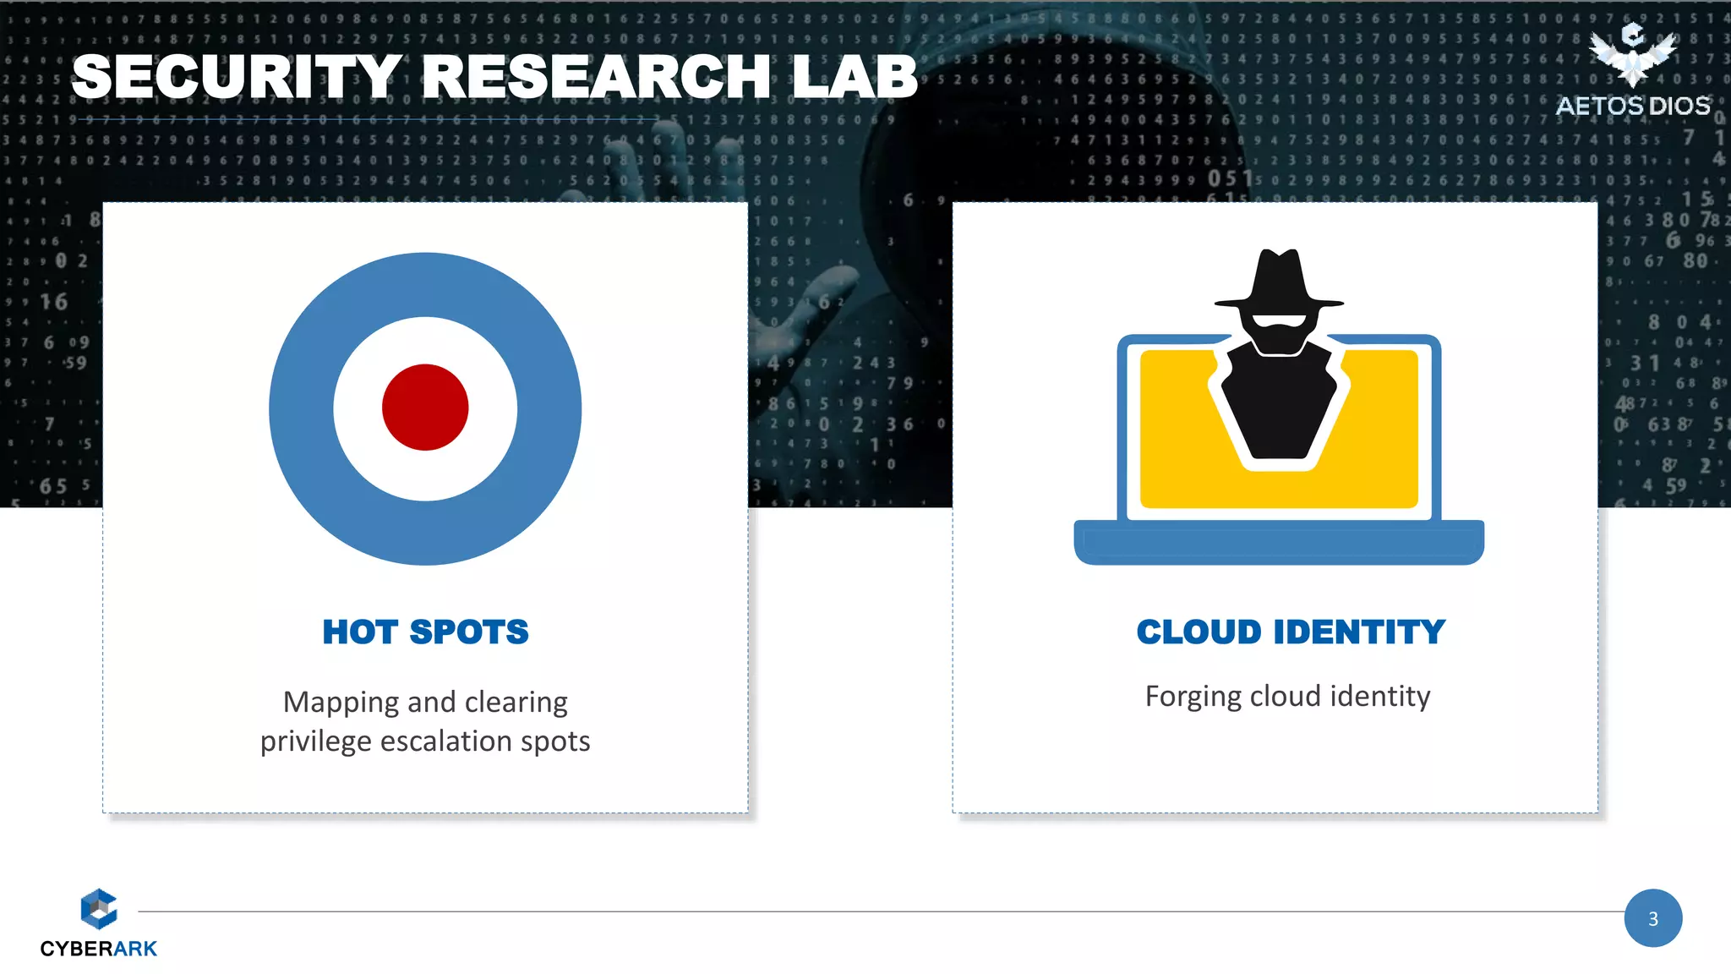Click the AETOS DIOS text label
1731x974 pixels.
pos(1633,107)
